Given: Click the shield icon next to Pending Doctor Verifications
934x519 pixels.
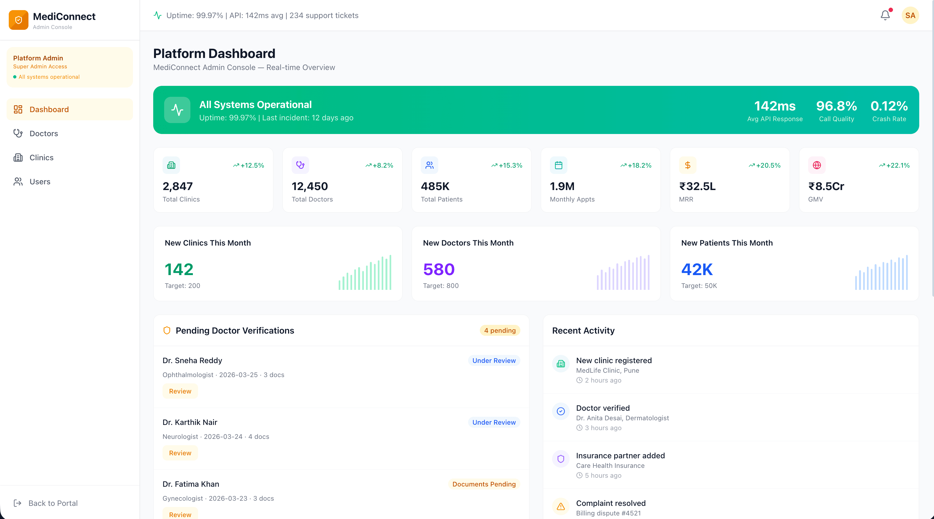Looking at the screenshot, I should click(166, 331).
